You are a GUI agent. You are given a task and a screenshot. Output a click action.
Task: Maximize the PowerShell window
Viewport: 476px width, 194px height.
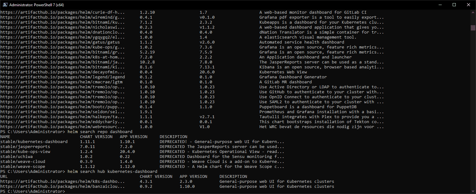454,5
